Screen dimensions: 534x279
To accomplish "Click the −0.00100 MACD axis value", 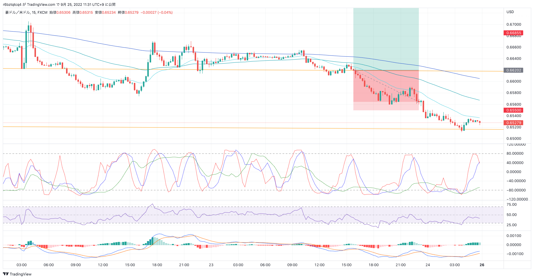I will [x=514, y=254].
